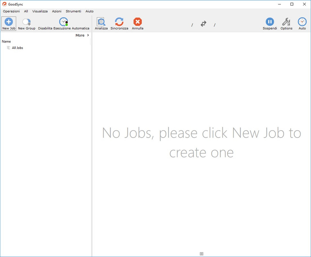
Task: Open the Strumenti menu
Action: (73, 11)
